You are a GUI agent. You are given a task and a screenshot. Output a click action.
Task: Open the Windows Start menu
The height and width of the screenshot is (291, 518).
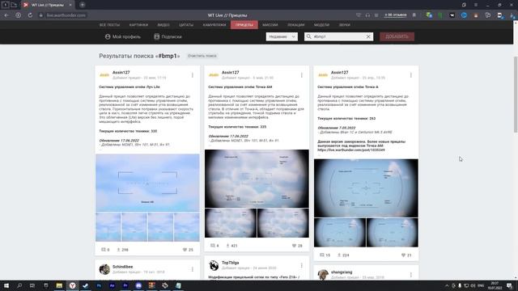[6, 285]
